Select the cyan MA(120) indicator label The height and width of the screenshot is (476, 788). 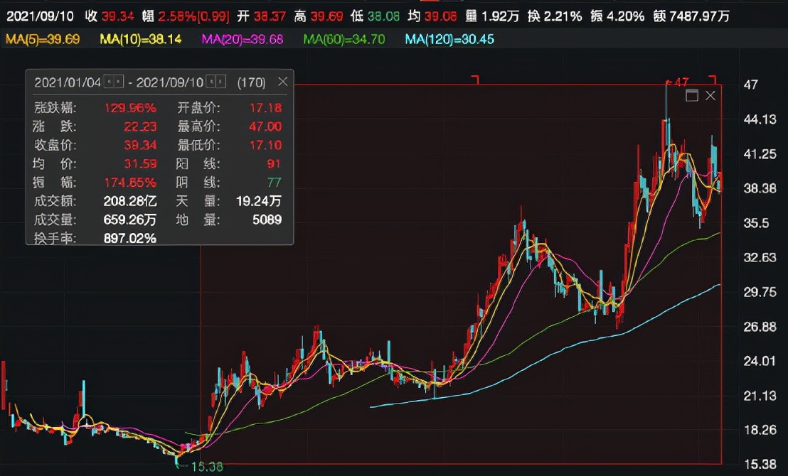pos(449,40)
